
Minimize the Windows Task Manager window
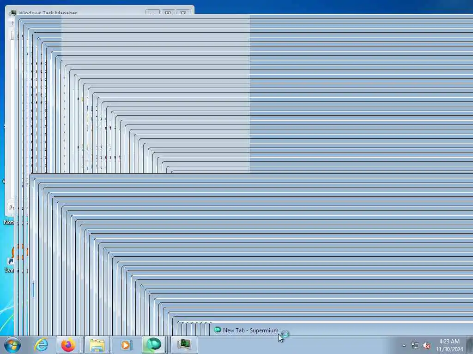(152, 12)
